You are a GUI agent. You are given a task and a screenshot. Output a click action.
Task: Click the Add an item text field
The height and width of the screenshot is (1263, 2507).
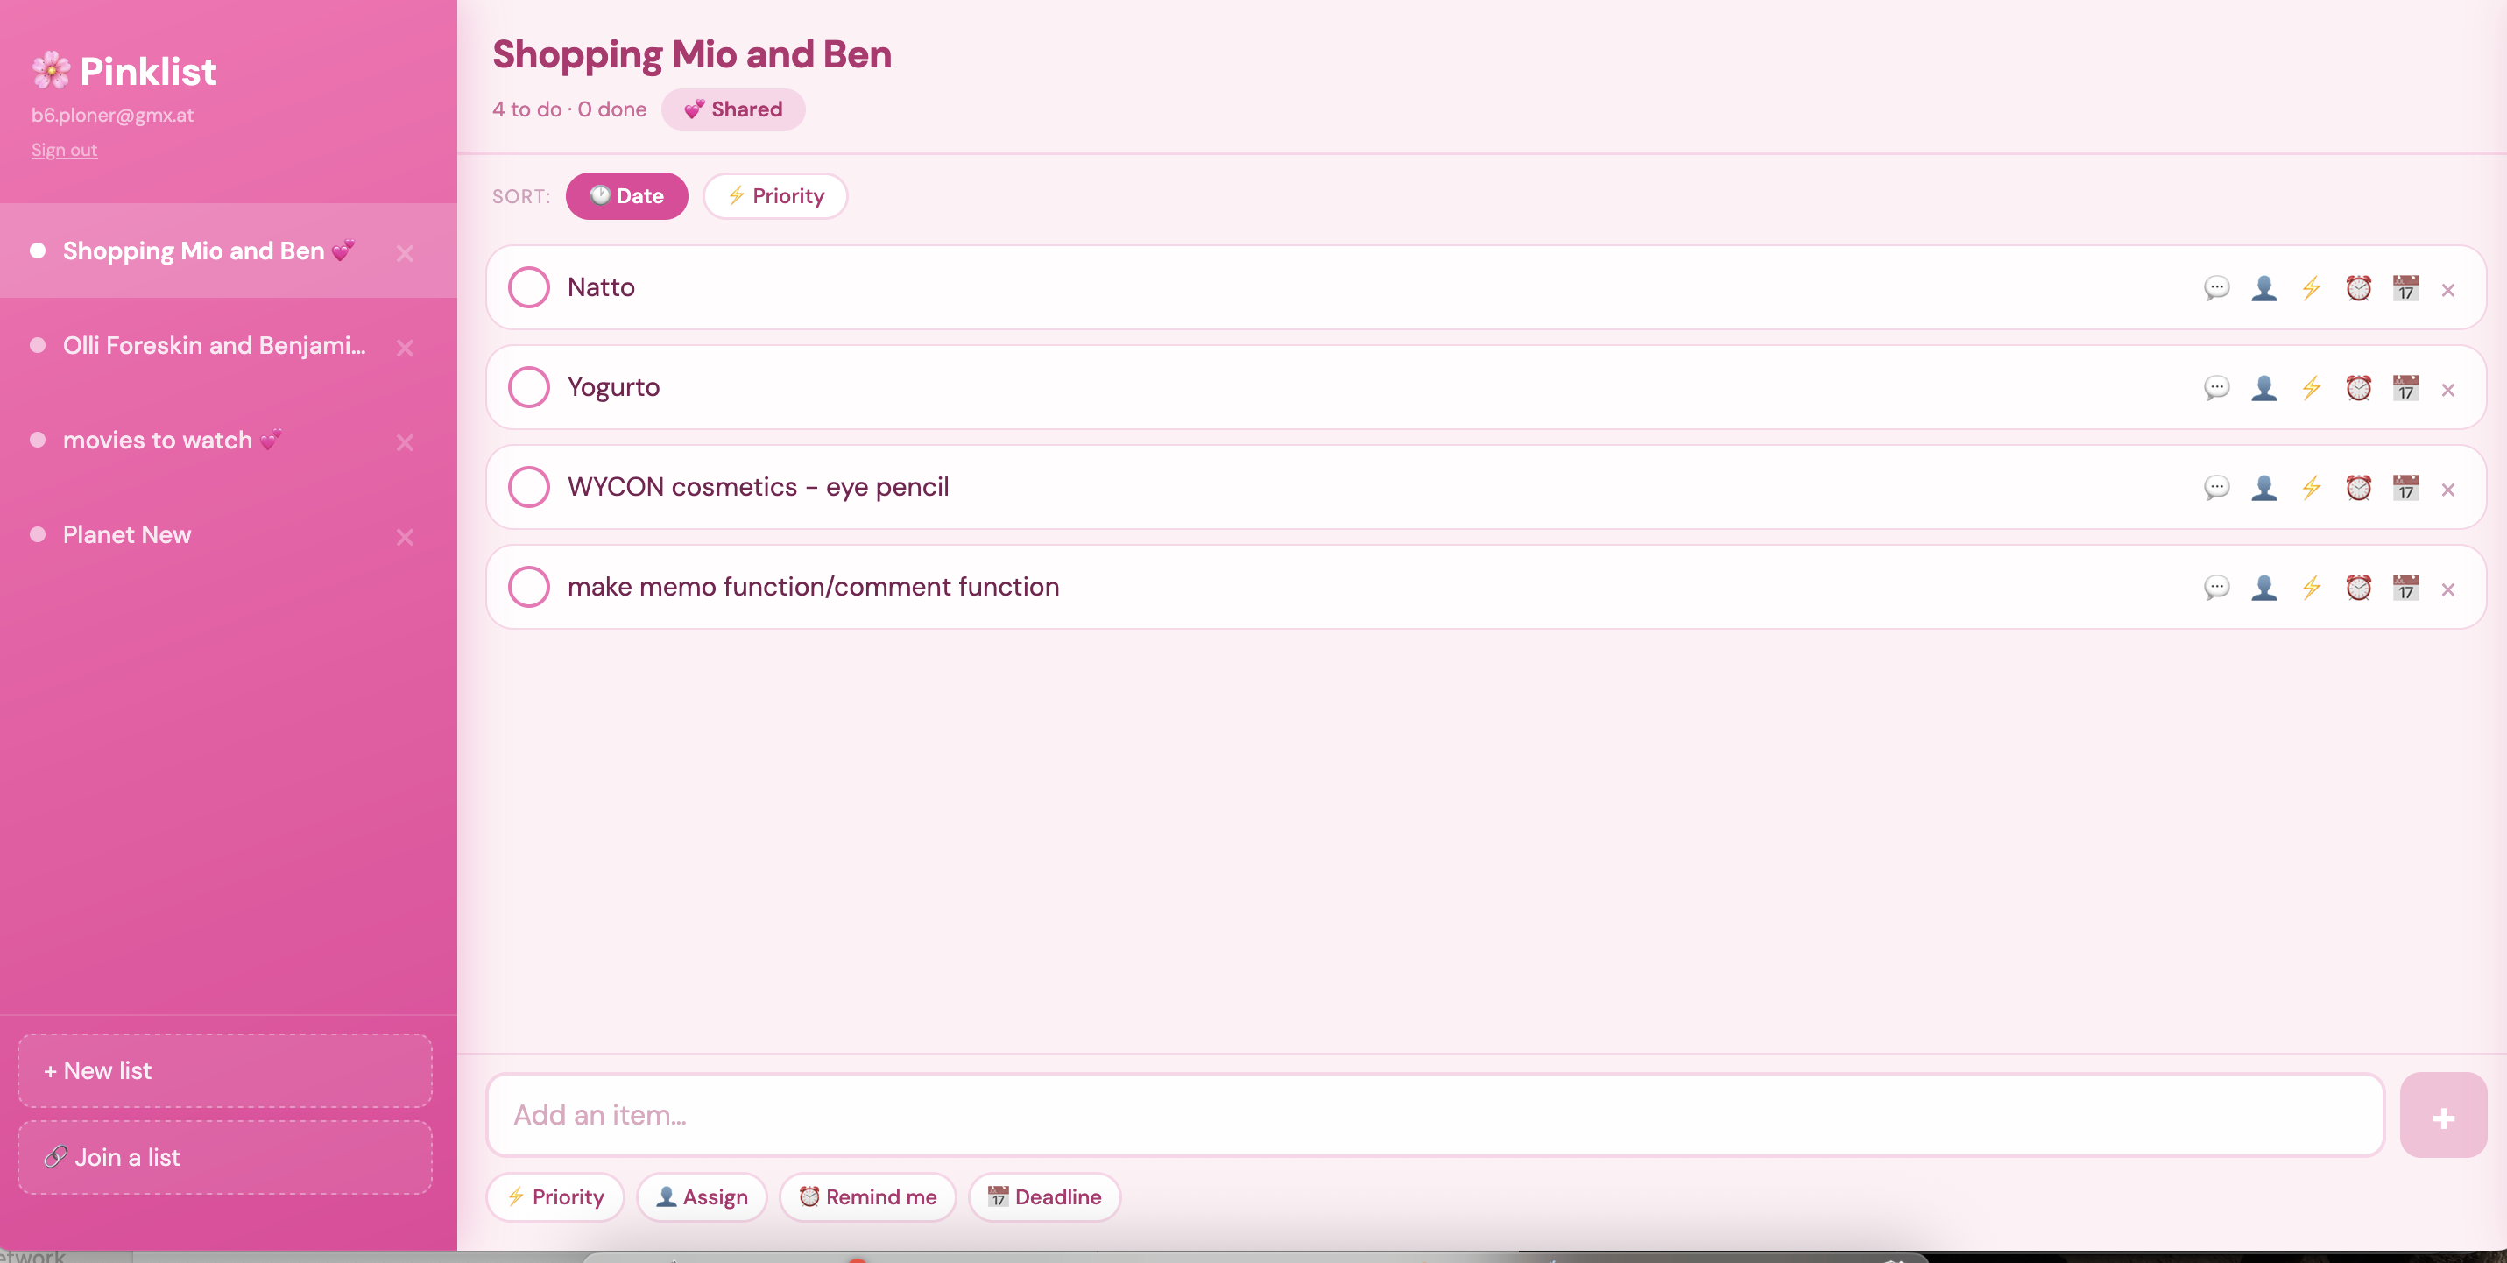(1435, 1115)
